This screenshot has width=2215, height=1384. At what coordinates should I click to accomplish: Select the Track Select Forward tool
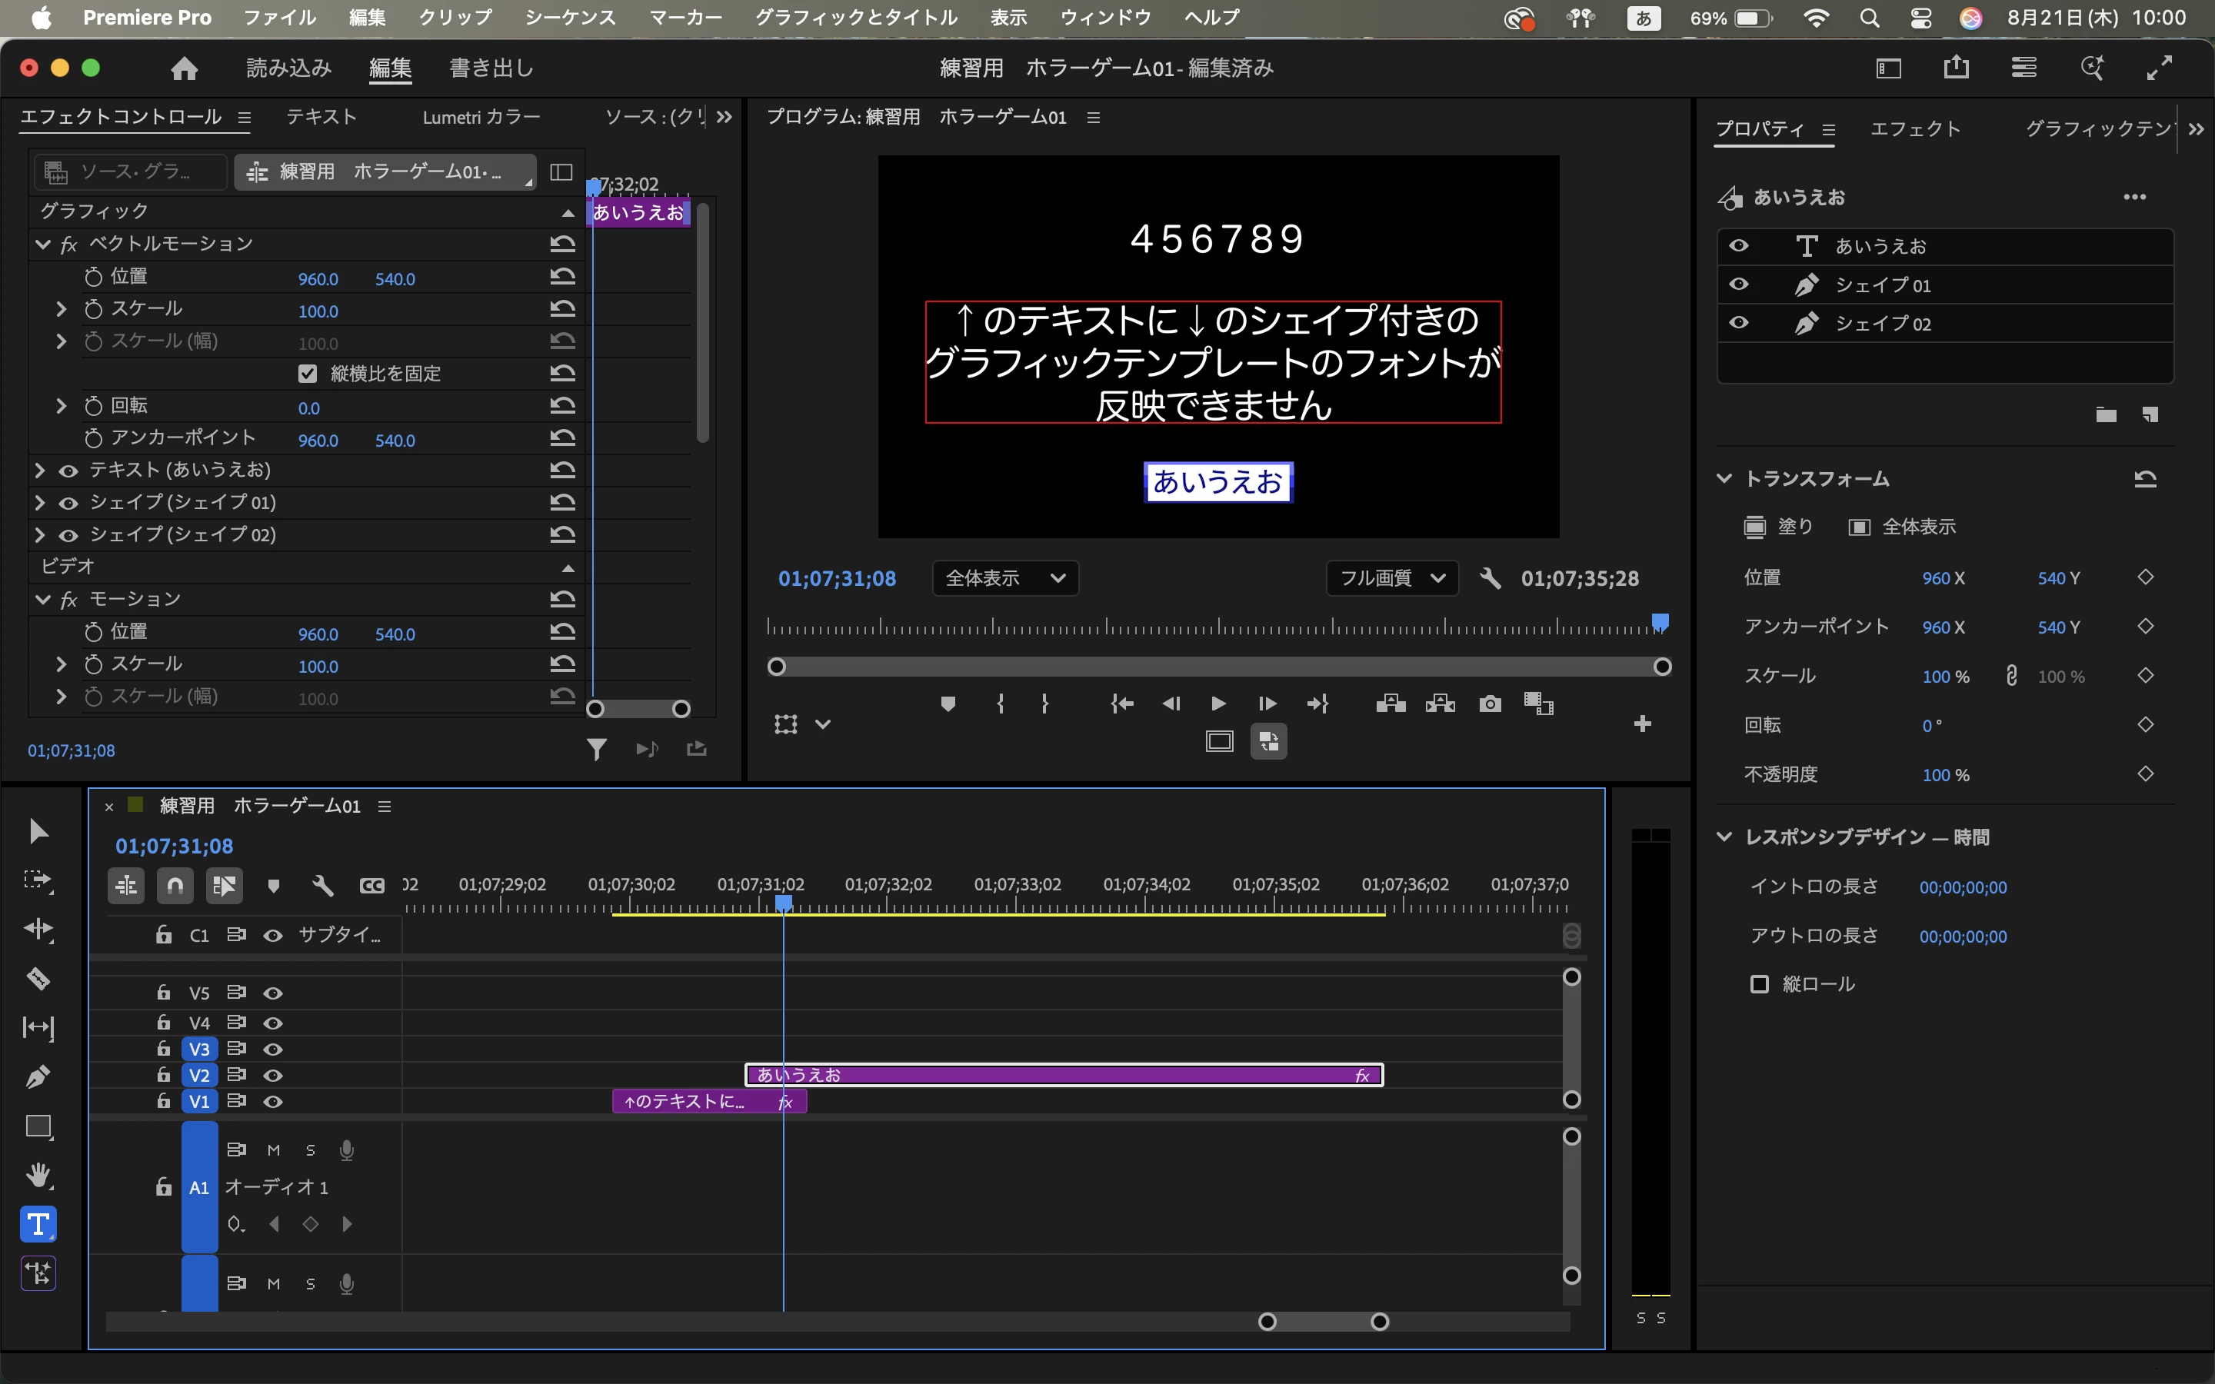pos(38,880)
